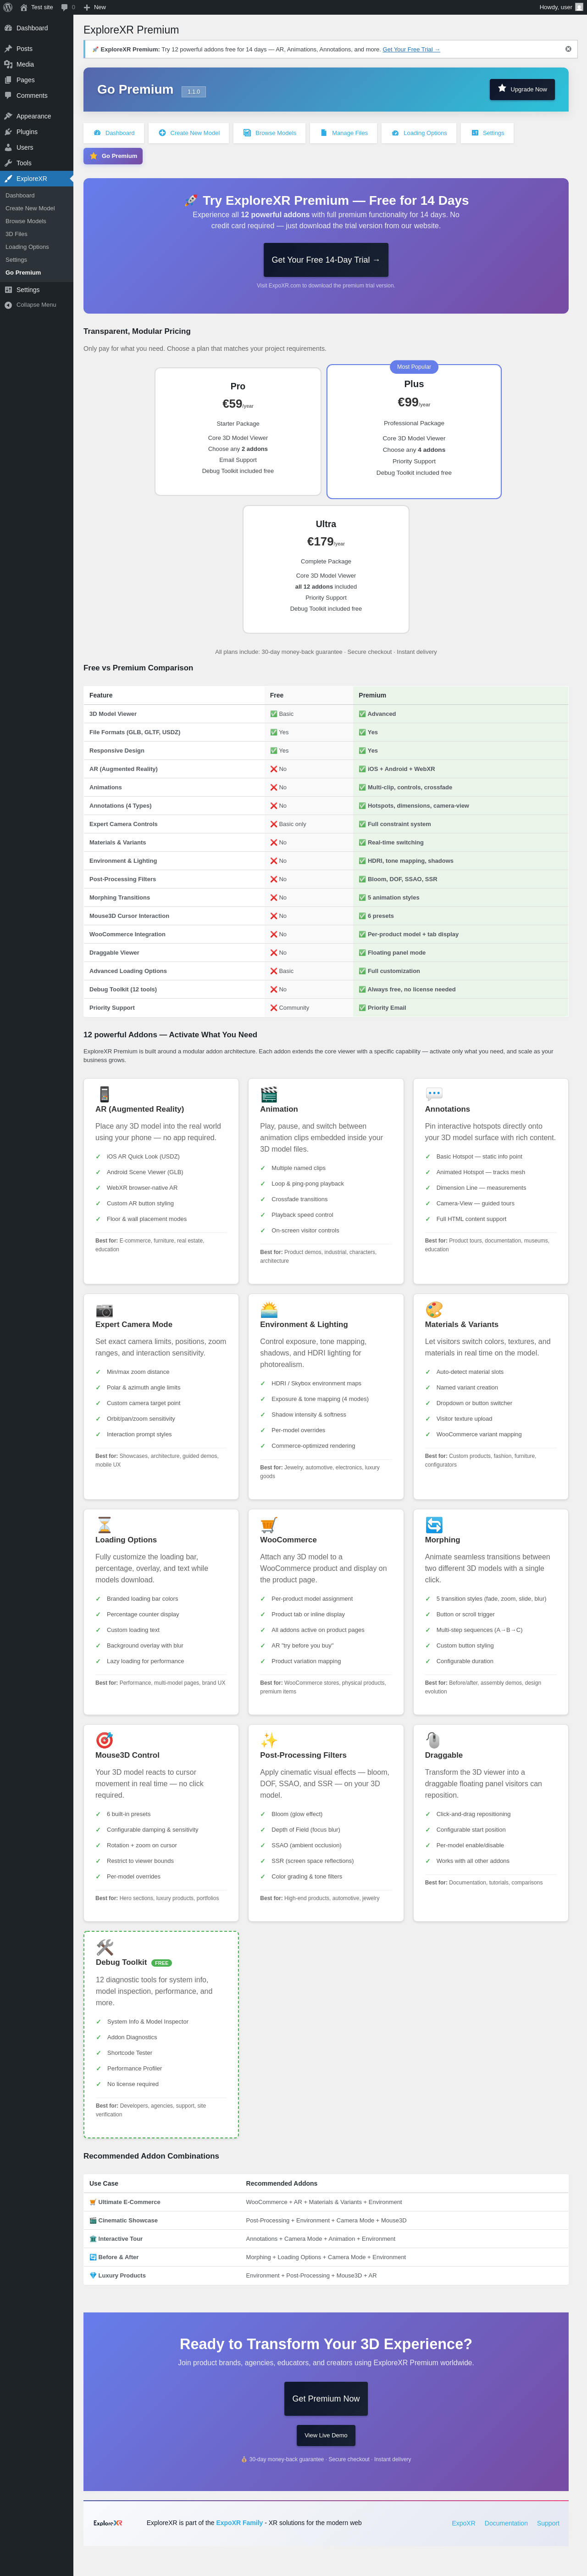This screenshot has height=2576, width=587.
Task: Open the New content menu
Action: tap(95, 7)
